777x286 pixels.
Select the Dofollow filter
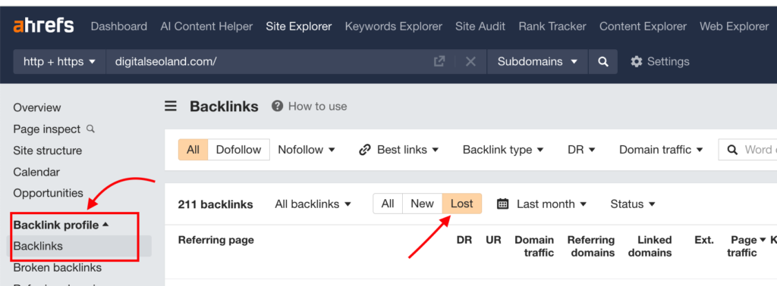[238, 150]
